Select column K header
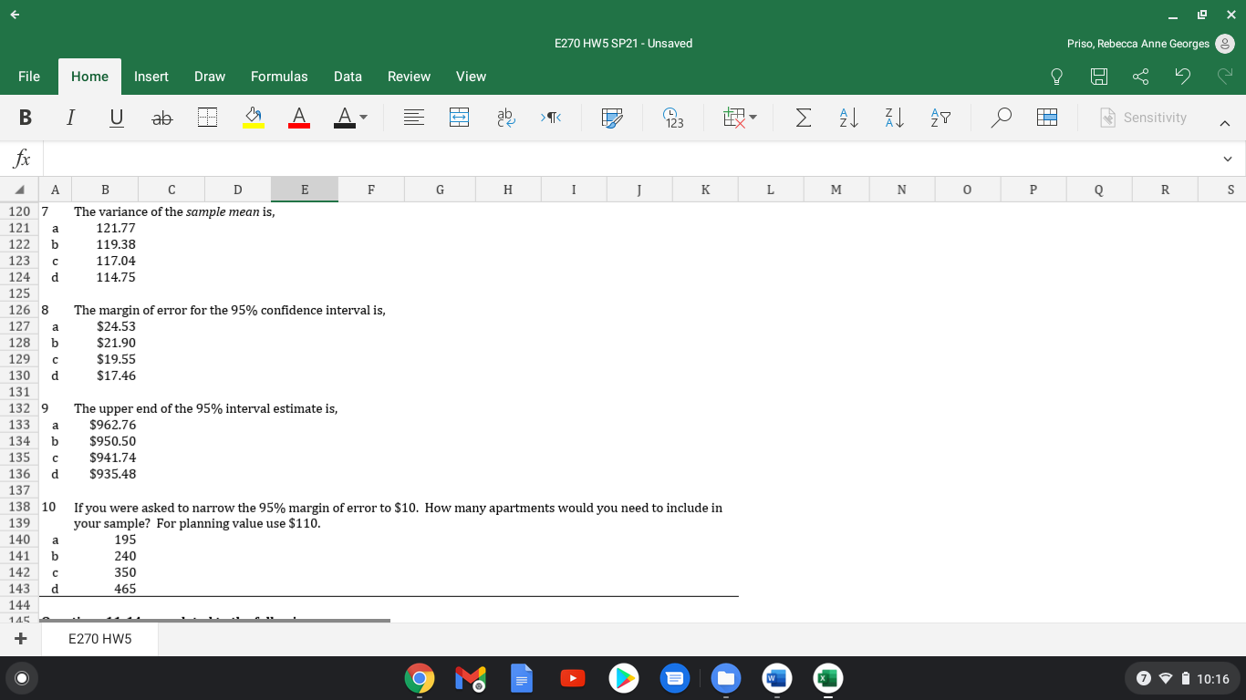Screen dimensions: 1246x700 click(x=705, y=190)
